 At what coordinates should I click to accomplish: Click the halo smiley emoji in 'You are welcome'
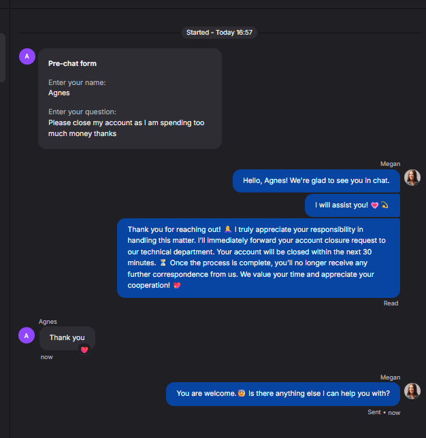point(242,393)
